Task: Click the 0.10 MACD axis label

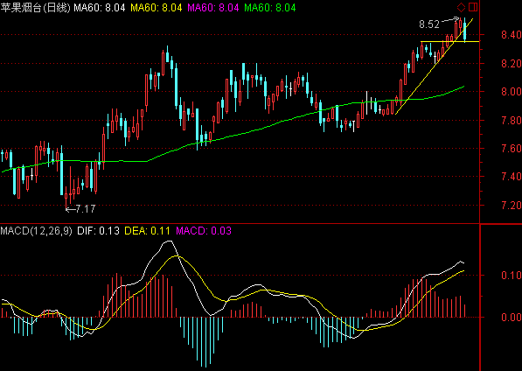Action: pyautogui.click(x=512, y=275)
